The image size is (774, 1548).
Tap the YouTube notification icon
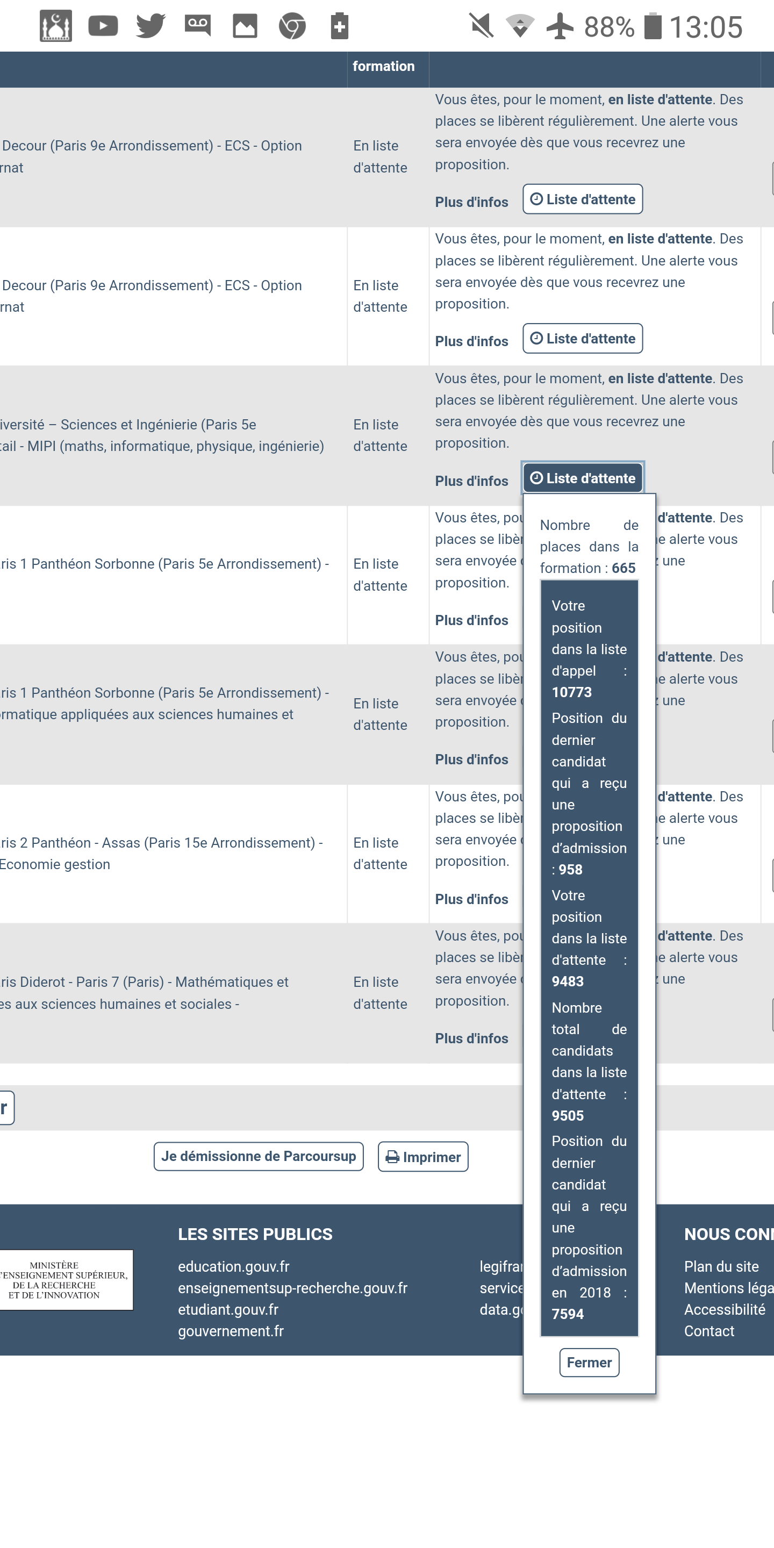(103, 26)
